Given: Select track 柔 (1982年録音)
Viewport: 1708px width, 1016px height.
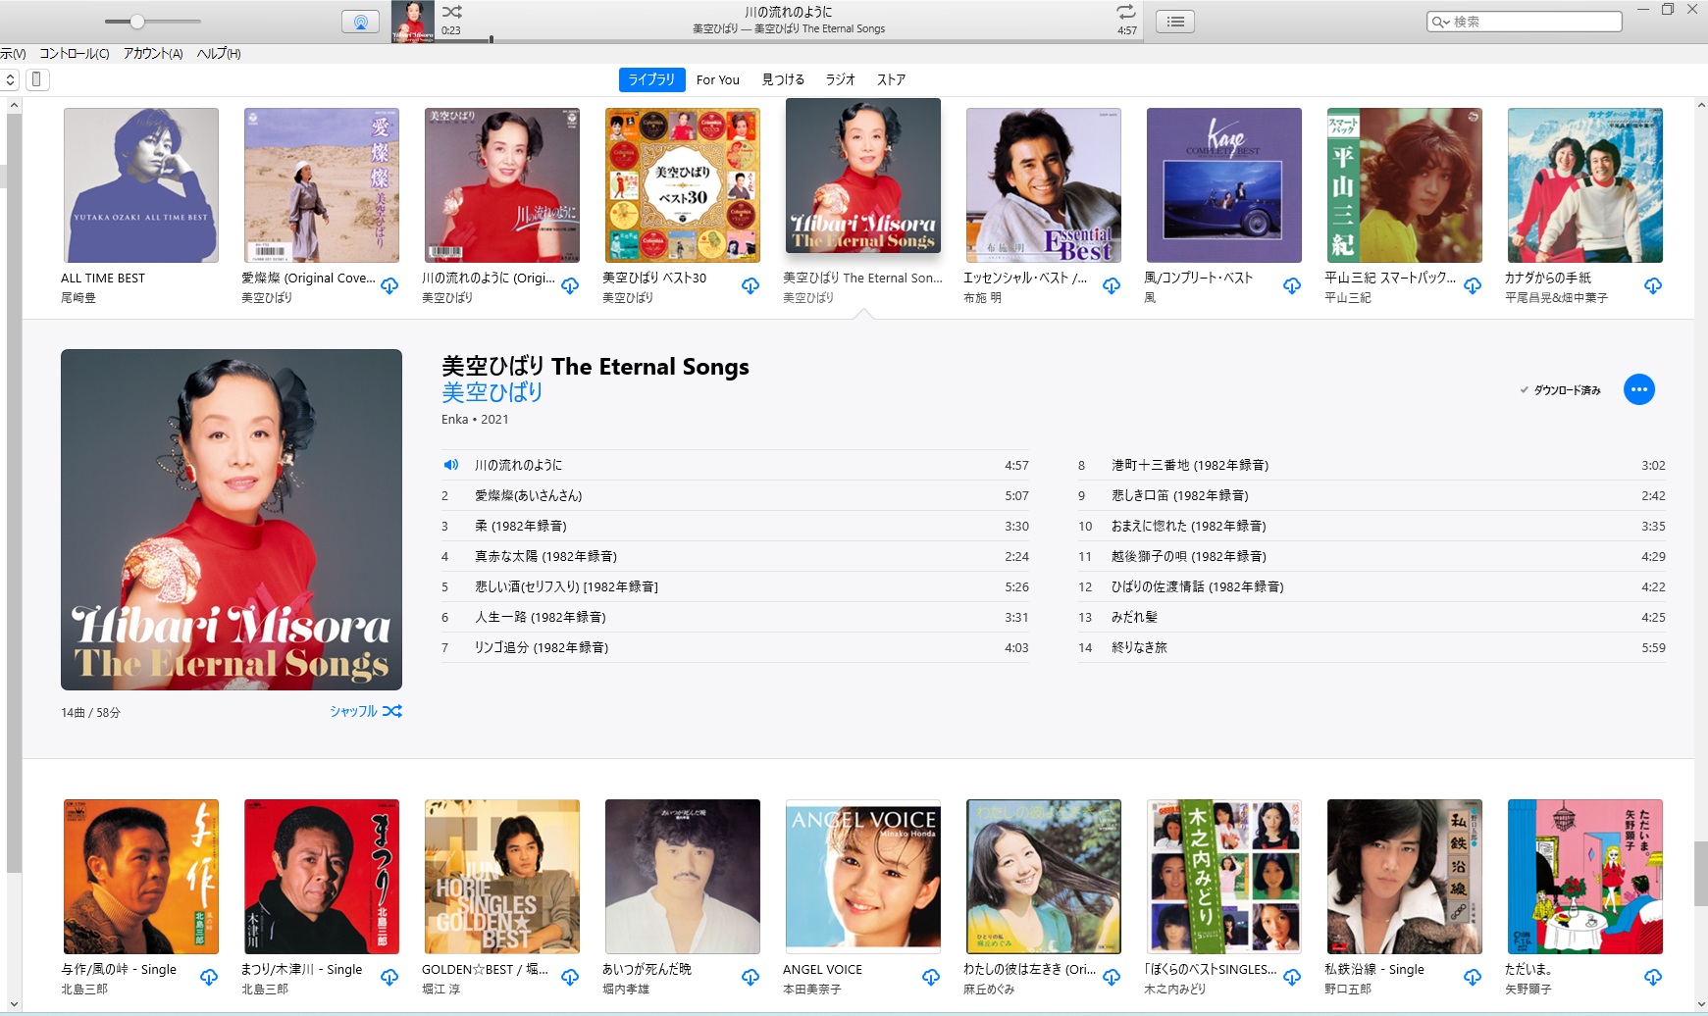Looking at the screenshot, I should click(735, 526).
